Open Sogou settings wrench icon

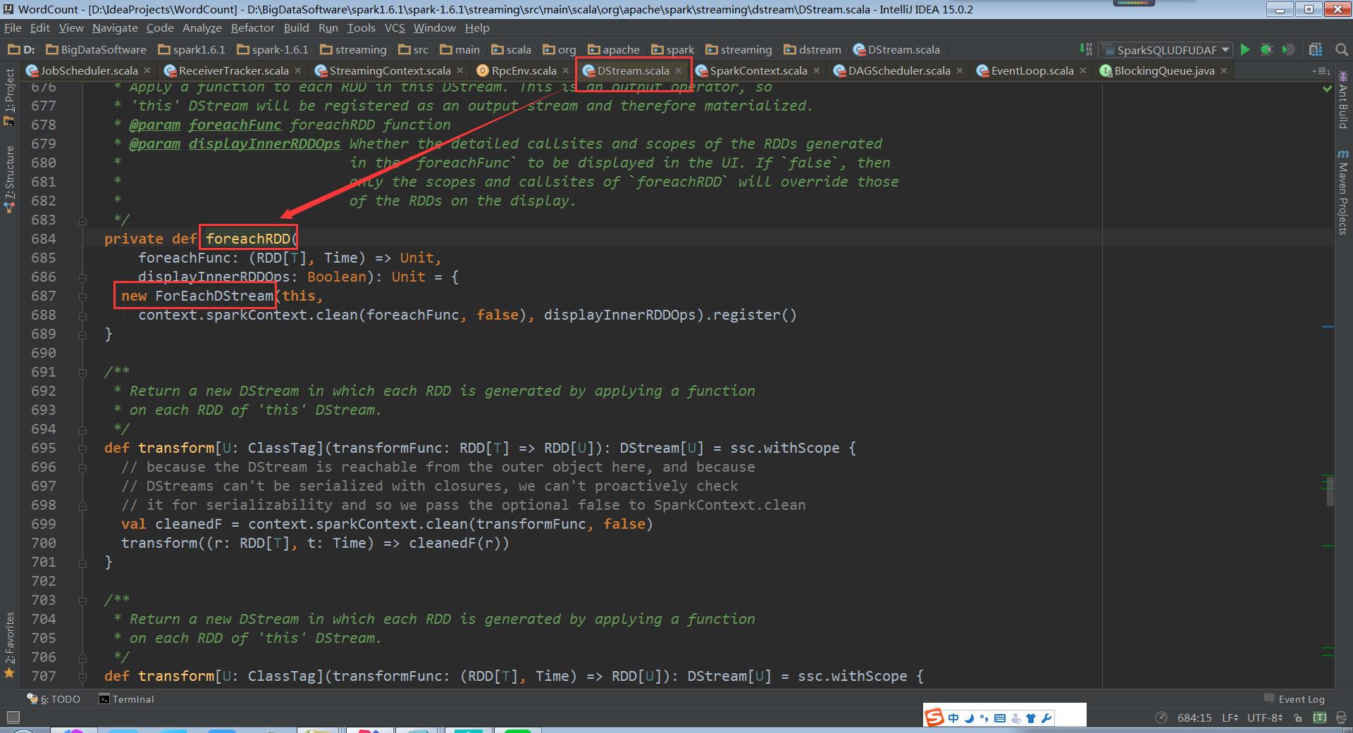click(1046, 718)
